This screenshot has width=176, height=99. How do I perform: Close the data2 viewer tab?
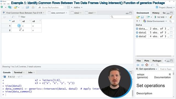81,13
